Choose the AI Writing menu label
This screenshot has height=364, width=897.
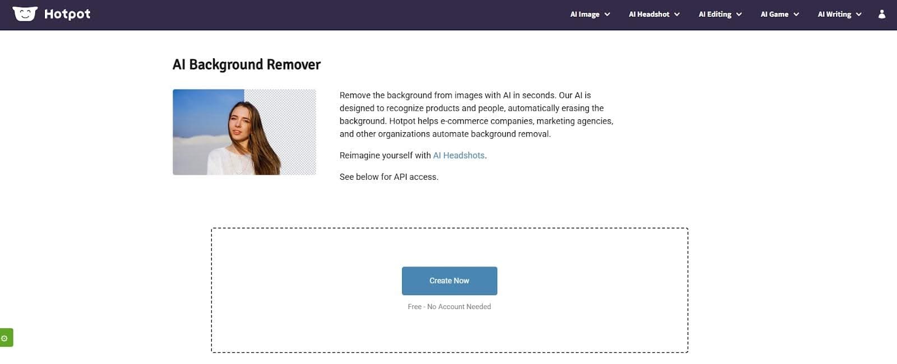(834, 15)
